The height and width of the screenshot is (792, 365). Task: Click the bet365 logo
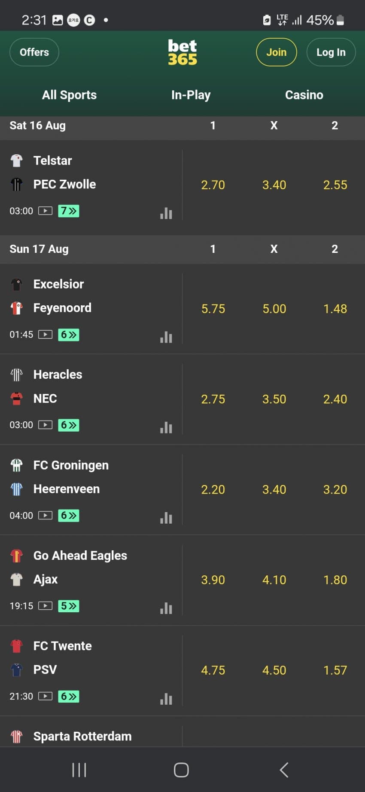(x=182, y=52)
